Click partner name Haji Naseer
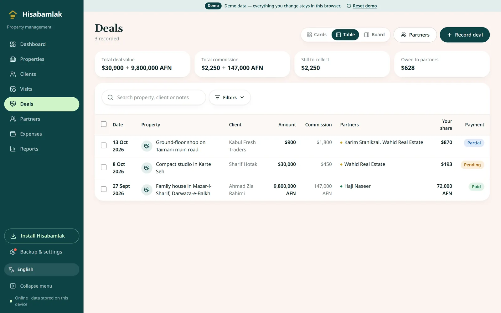This screenshot has width=501, height=313. pyautogui.click(x=358, y=186)
